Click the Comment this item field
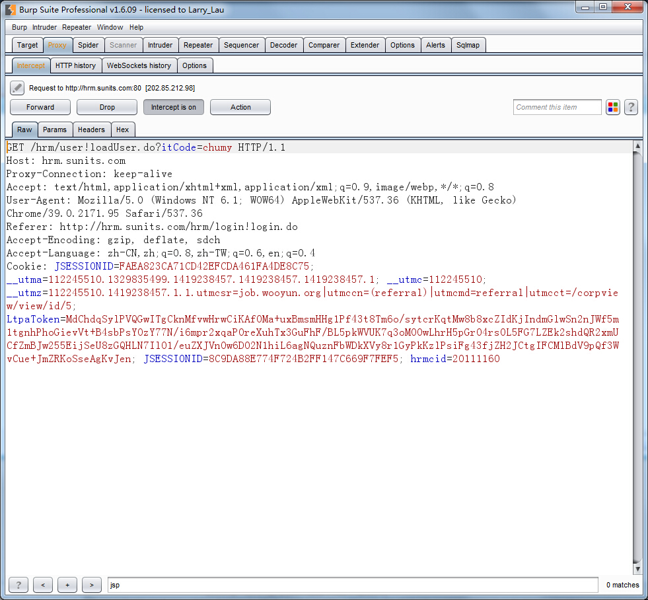Viewport: 648px width, 600px height. click(x=557, y=107)
